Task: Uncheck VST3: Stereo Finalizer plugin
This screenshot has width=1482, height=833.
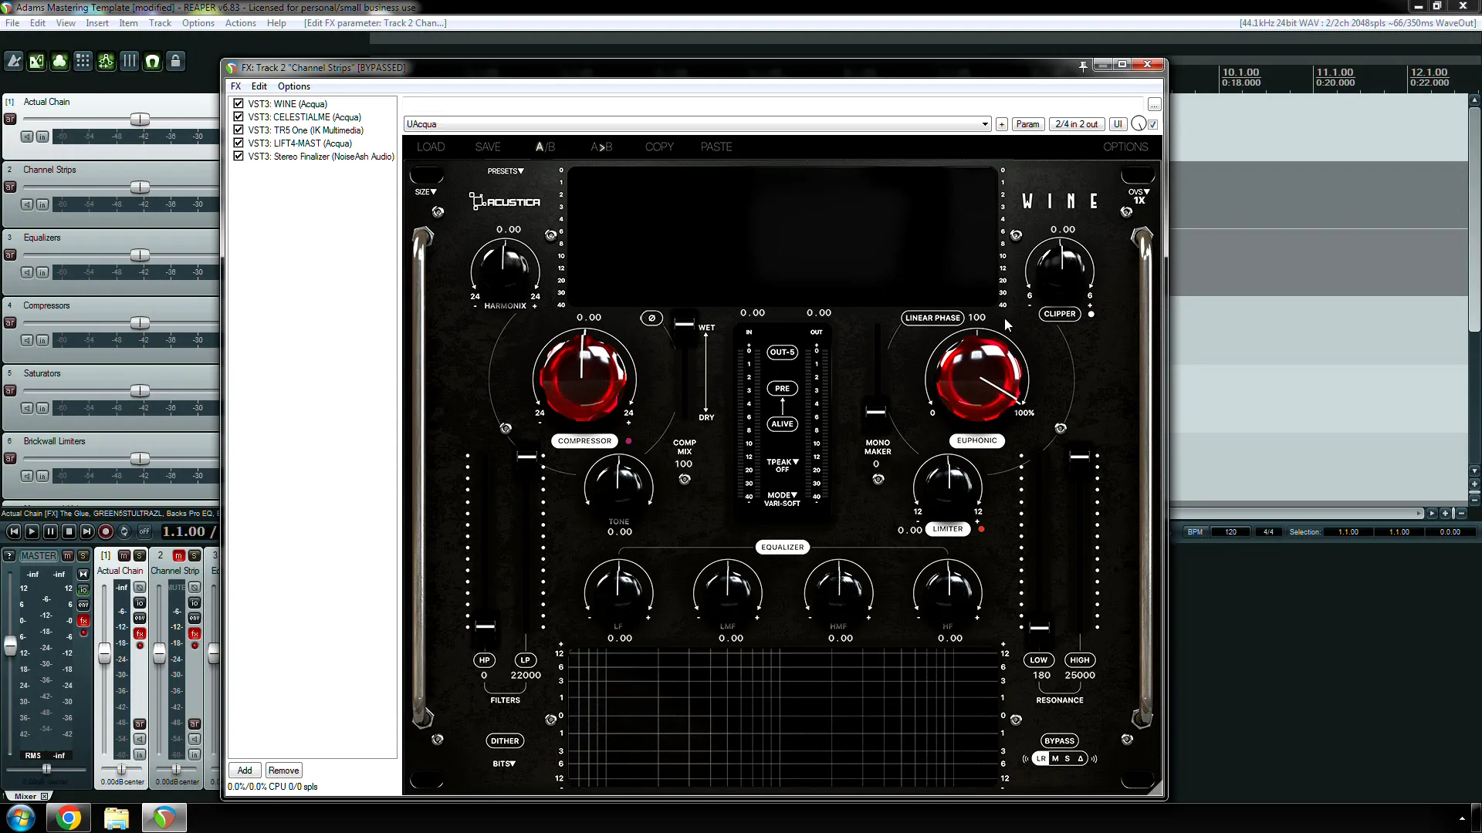Action: click(239, 156)
